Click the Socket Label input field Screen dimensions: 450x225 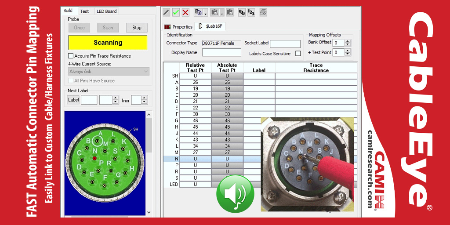coord(285,44)
